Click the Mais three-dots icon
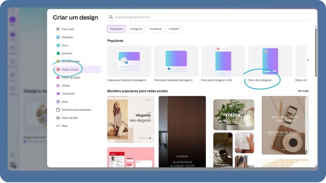Image resolution: width=326 pixels, height=183 pixels. 58,126
